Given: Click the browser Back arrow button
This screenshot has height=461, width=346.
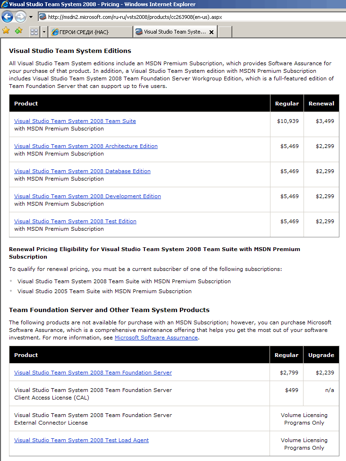Looking at the screenshot, I should coord(7,17).
